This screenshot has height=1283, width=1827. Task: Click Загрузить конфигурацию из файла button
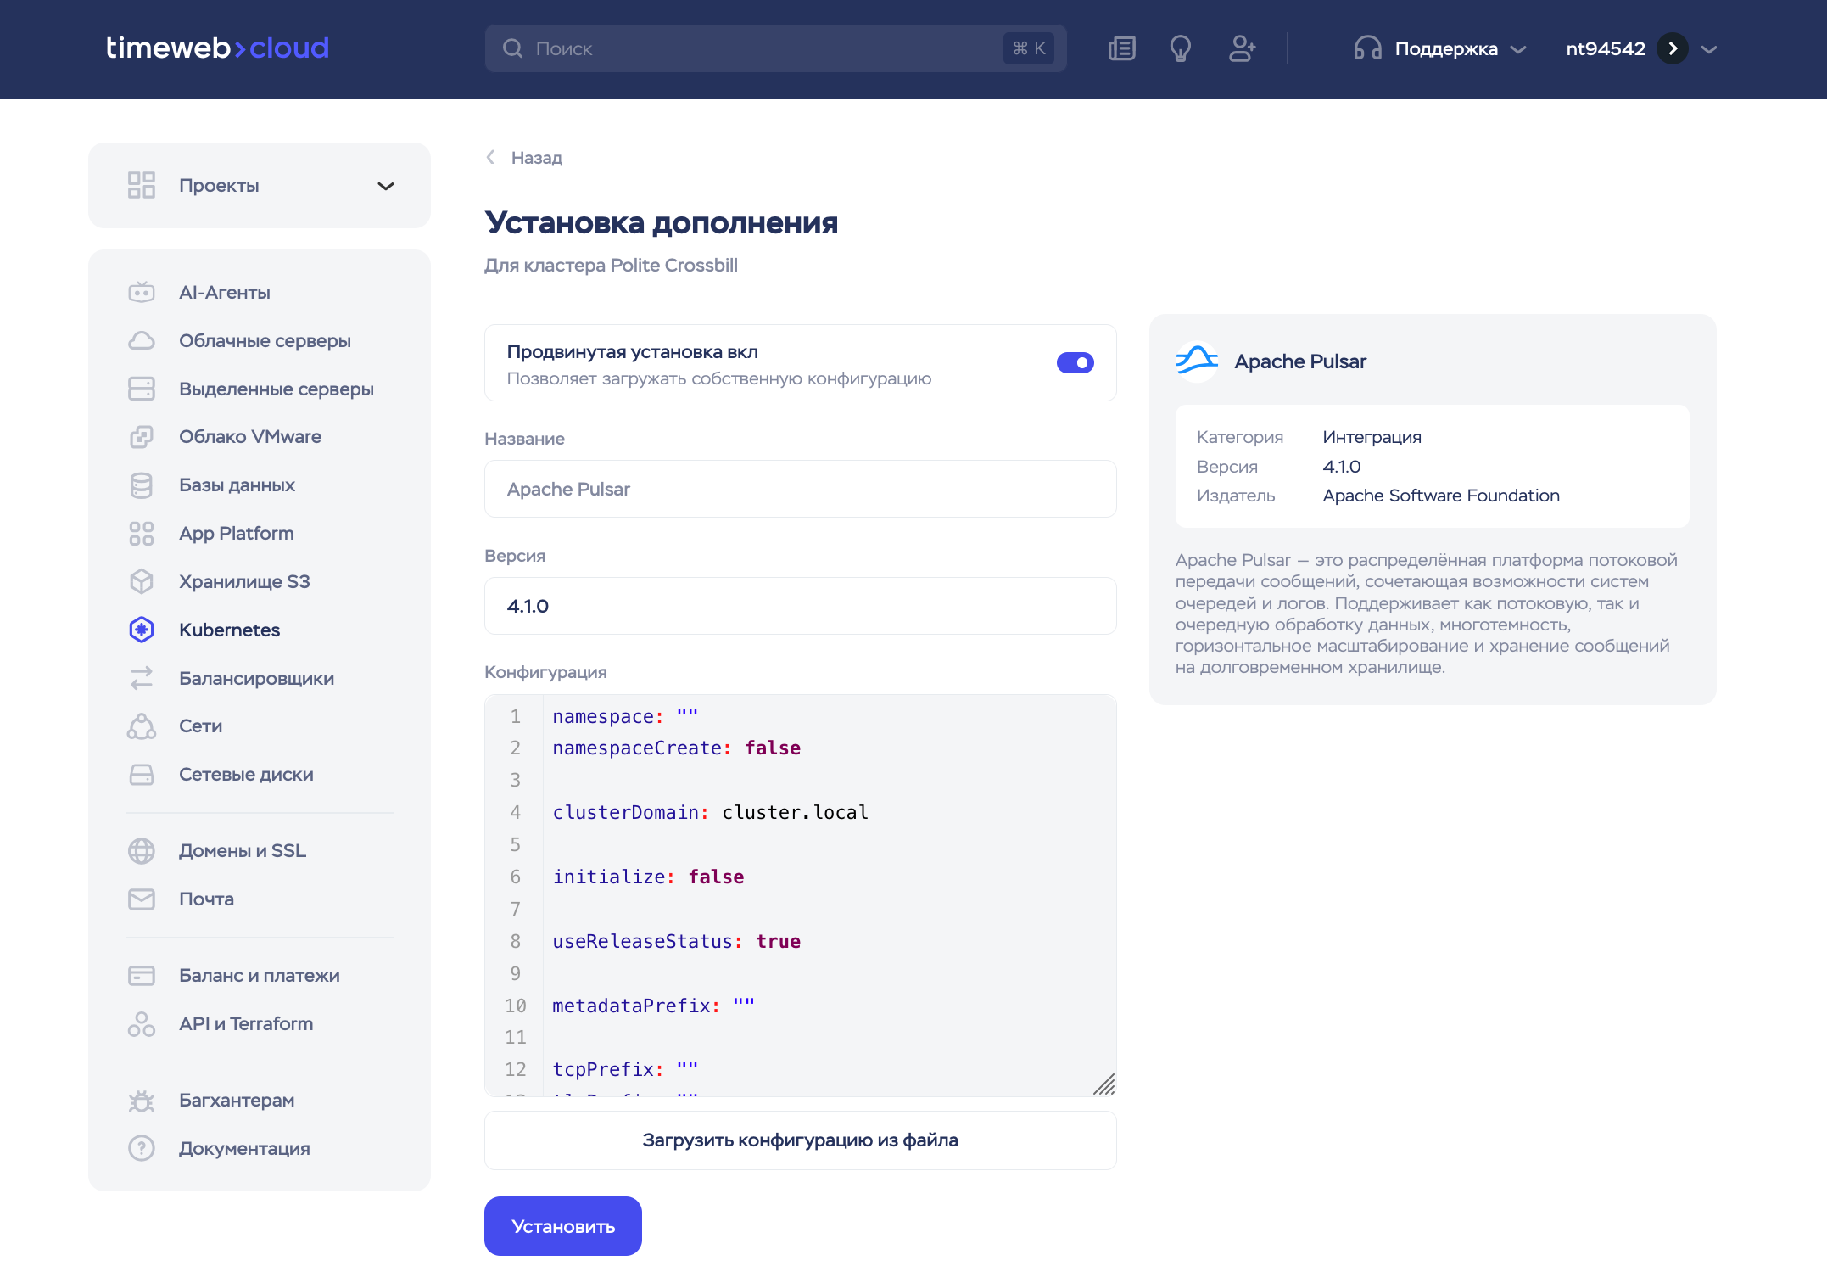point(800,1140)
